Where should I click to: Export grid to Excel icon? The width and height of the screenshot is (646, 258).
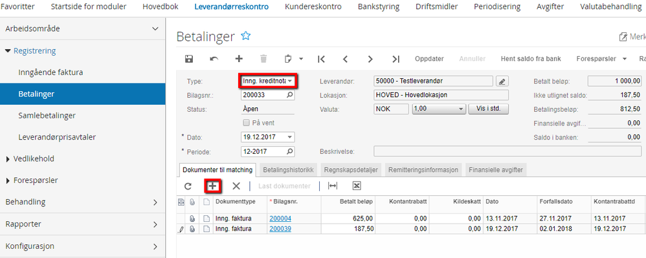pos(357,186)
